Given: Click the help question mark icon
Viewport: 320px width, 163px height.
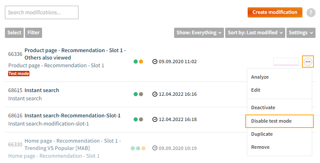Looking at the screenshot, I should [311, 13].
